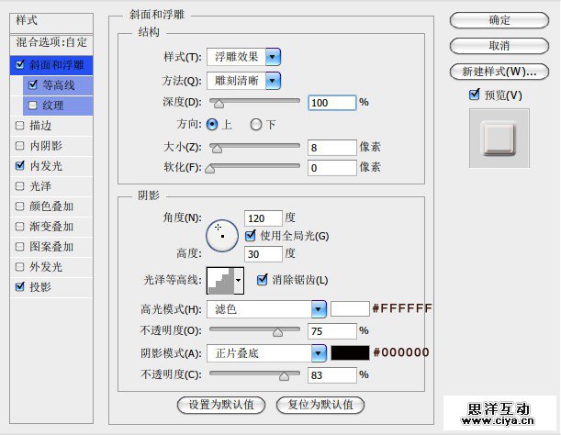Select direction 上 radio button
Viewport: 561px width, 435px height.
click(x=212, y=125)
